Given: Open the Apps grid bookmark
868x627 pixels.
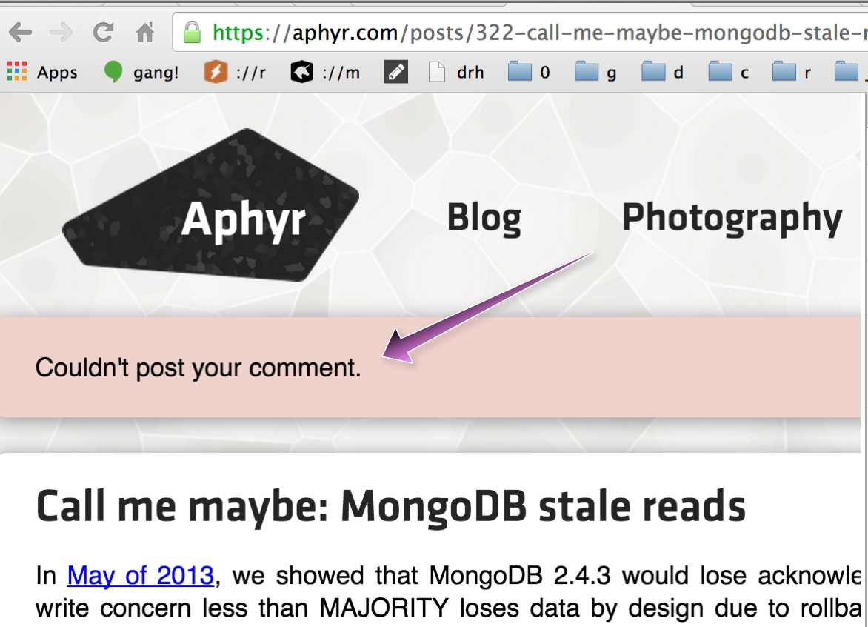Looking at the screenshot, I should (42, 72).
